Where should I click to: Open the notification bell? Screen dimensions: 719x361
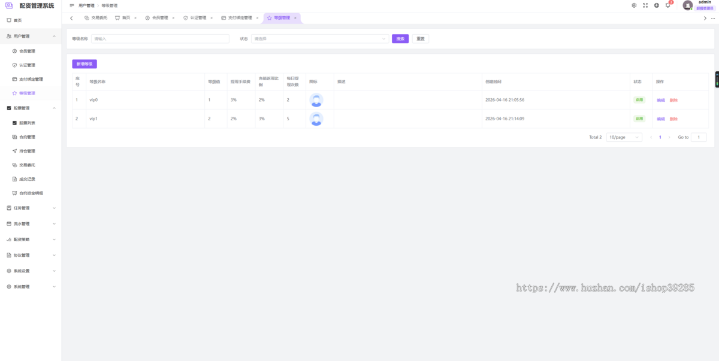tap(668, 5)
